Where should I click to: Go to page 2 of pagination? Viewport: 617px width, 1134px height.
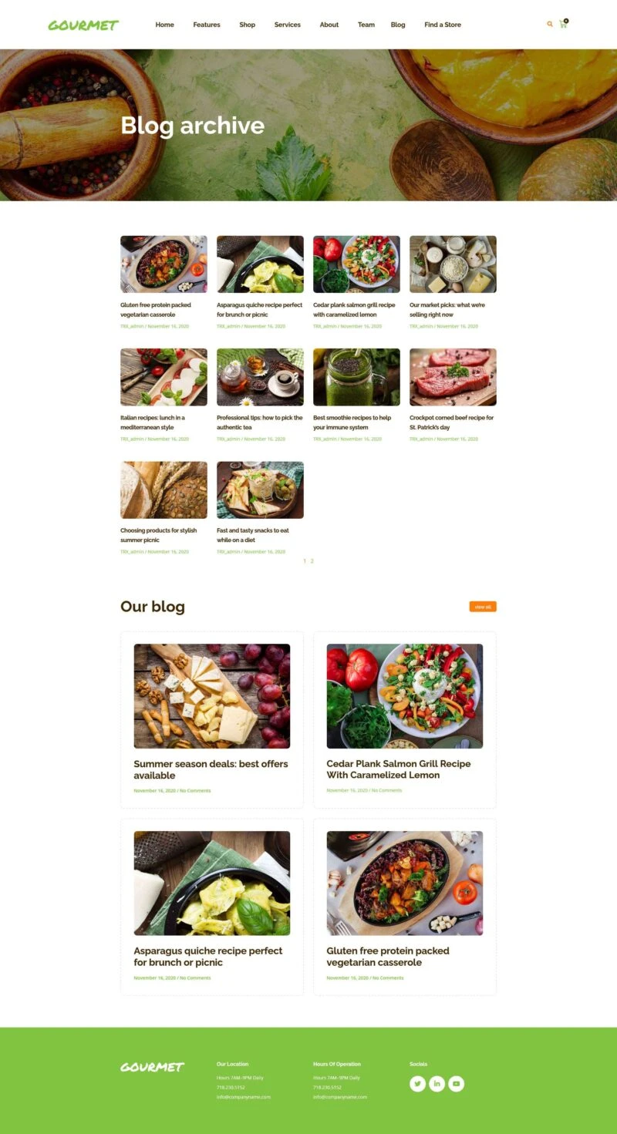pyautogui.click(x=312, y=561)
